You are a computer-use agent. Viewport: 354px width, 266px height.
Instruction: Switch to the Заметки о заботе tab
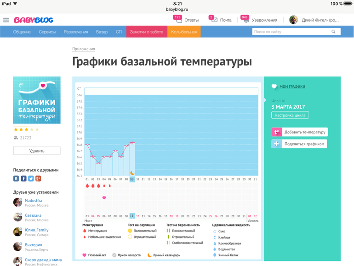pos(147,32)
